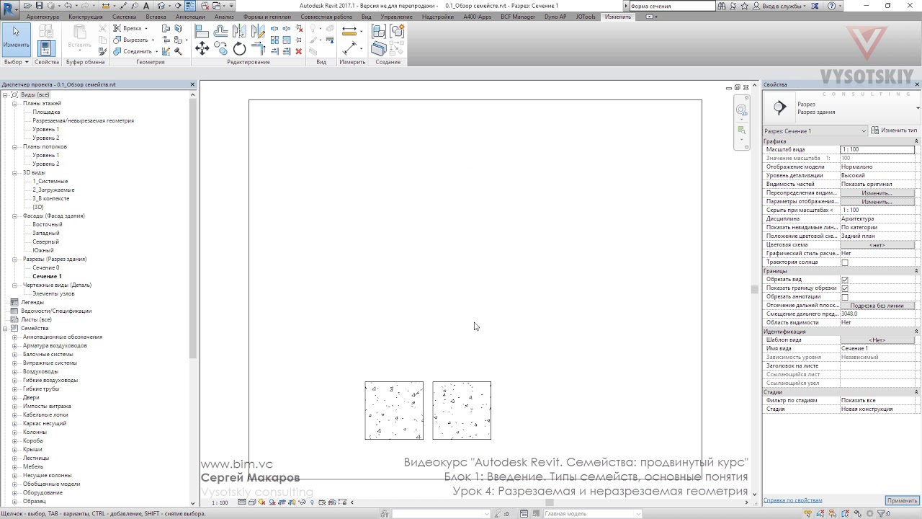Image resolution: width=922 pixels, height=519 pixels.
Task: Switch to the Архитектура ribbon tab
Action: tap(42, 17)
